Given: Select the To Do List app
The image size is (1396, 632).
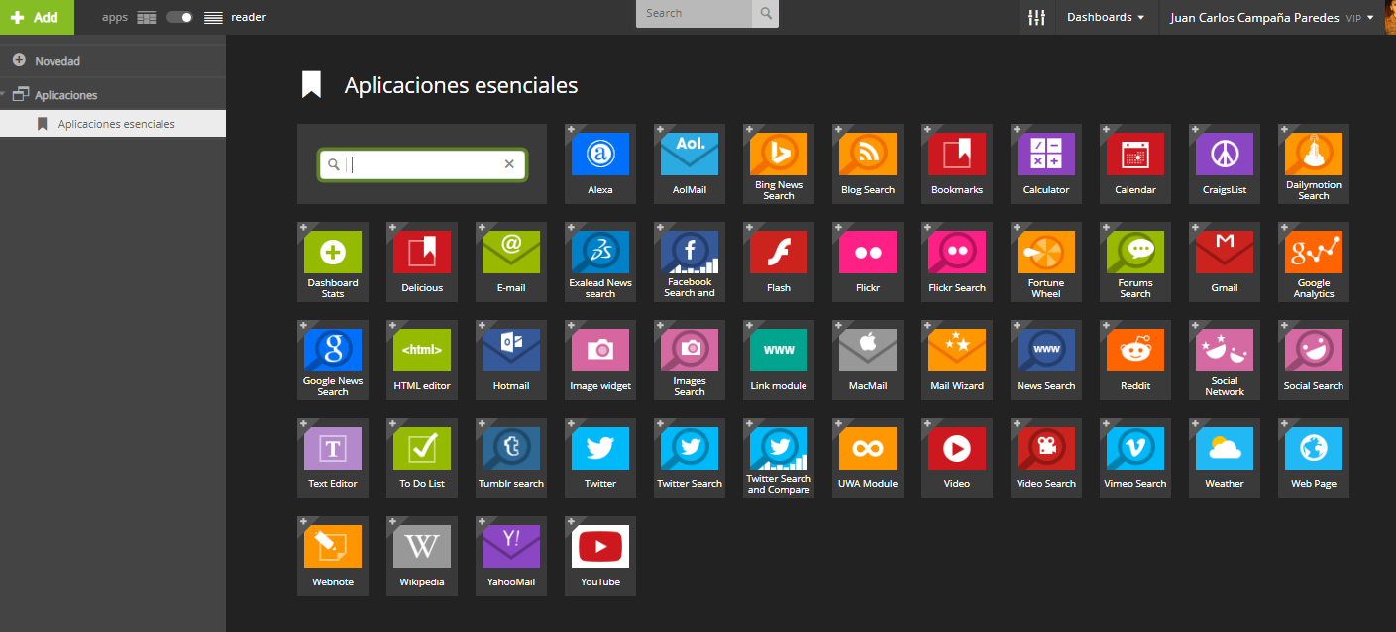Looking at the screenshot, I should (422, 458).
